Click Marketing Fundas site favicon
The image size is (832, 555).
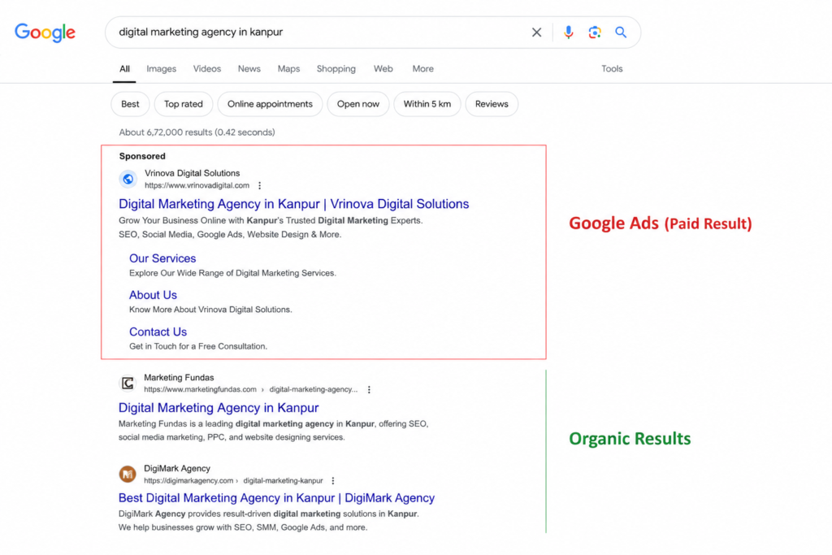tap(128, 383)
